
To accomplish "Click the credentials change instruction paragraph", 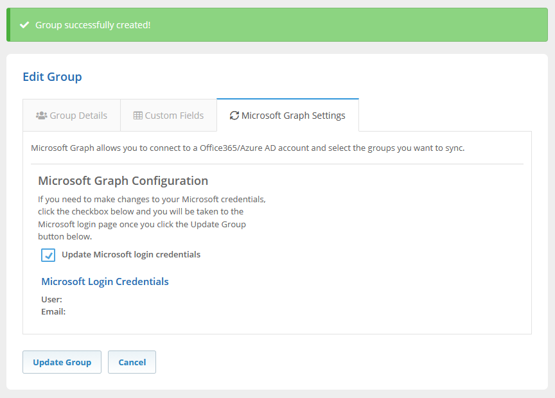I will pyautogui.click(x=152, y=218).
